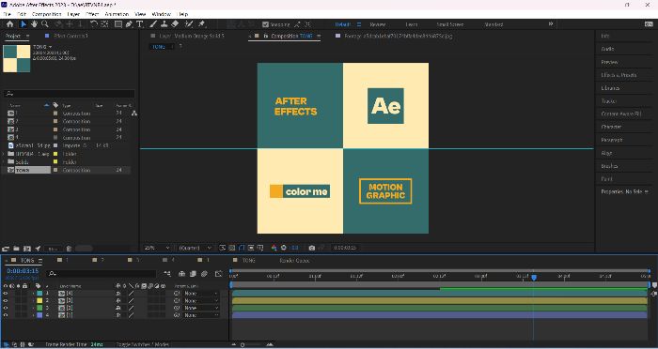Click the Home icon in toolbar
Image resolution: width=658 pixels, height=349 pixels.
pyautogui.click(x=10, y=24)
